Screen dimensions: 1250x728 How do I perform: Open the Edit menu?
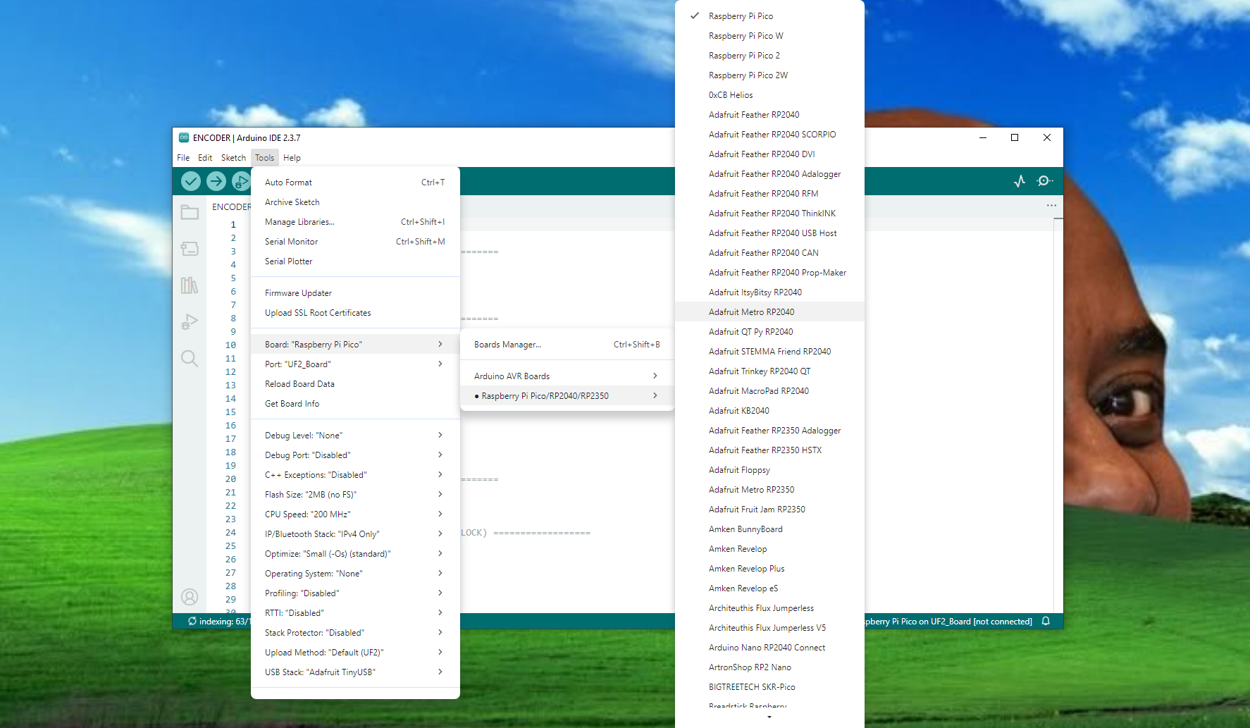coord(205,158)
